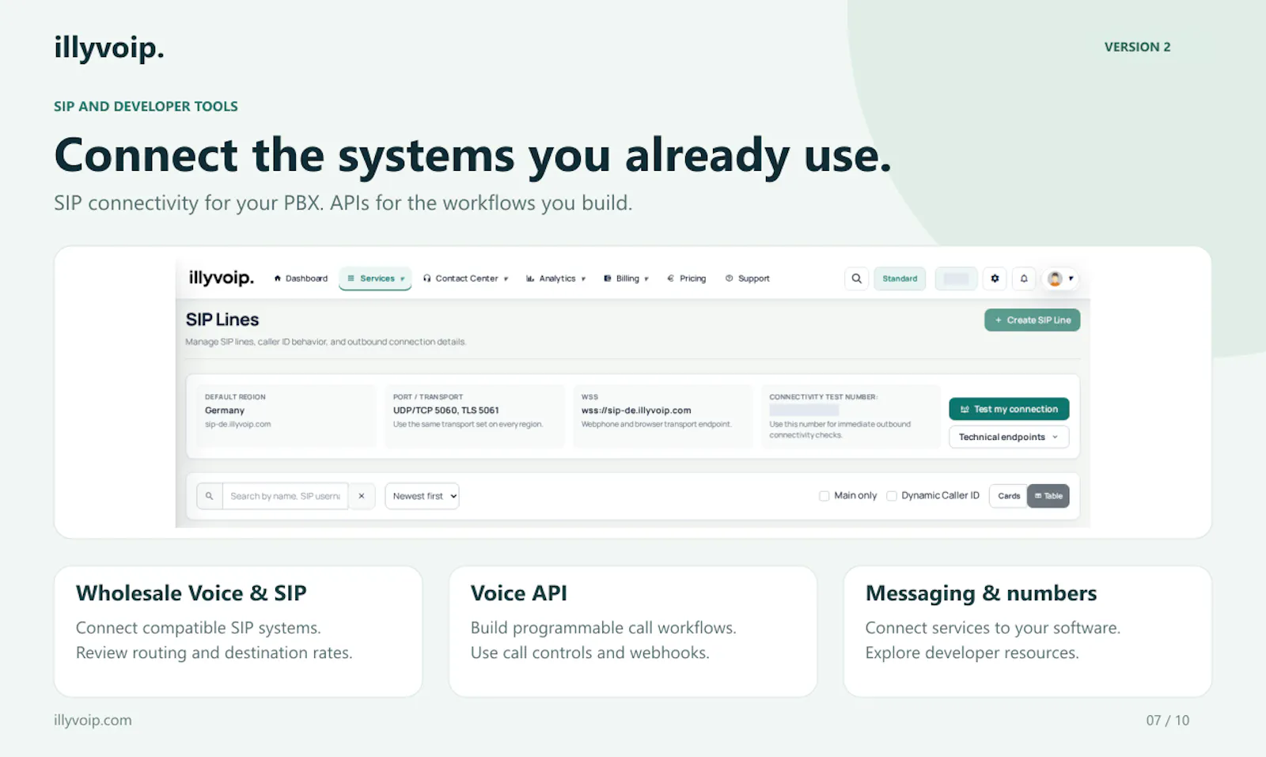Switch to Cards view

point(1009,496)
